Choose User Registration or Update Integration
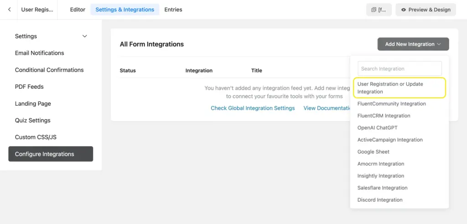The height and width of the screenshot is (224, 467). point(400,88)
